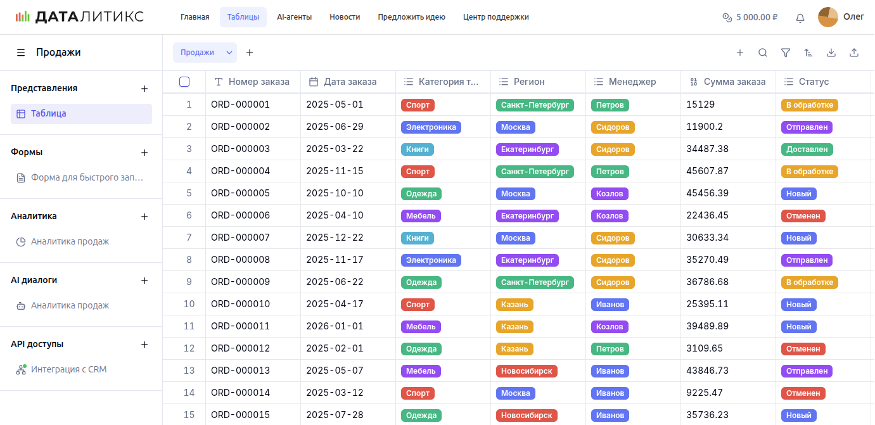Screen dimensions: 875x425
Task: Open the Таблицы top navigation tab
Action: [243, 17]
